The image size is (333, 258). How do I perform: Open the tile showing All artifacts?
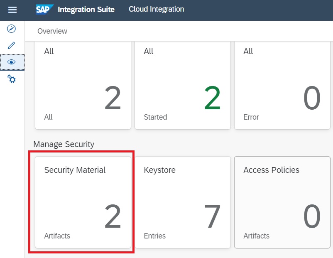coord(83,85)
